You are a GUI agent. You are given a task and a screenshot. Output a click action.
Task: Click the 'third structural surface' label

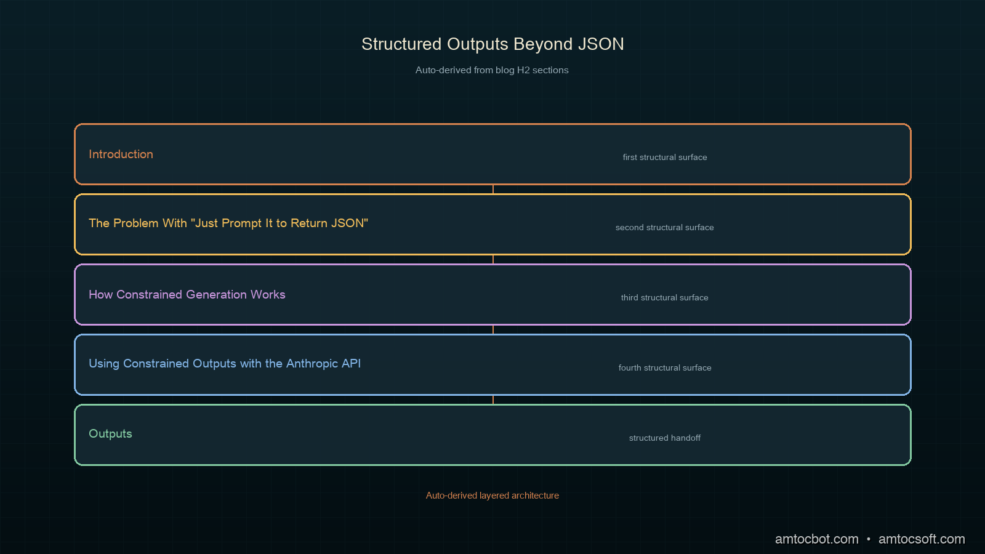point(665,298)
